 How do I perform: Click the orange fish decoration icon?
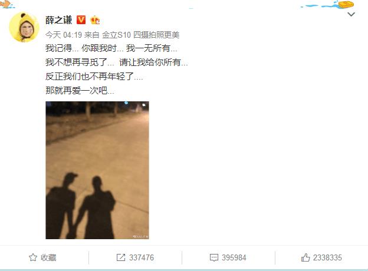[x=6, y=4]
